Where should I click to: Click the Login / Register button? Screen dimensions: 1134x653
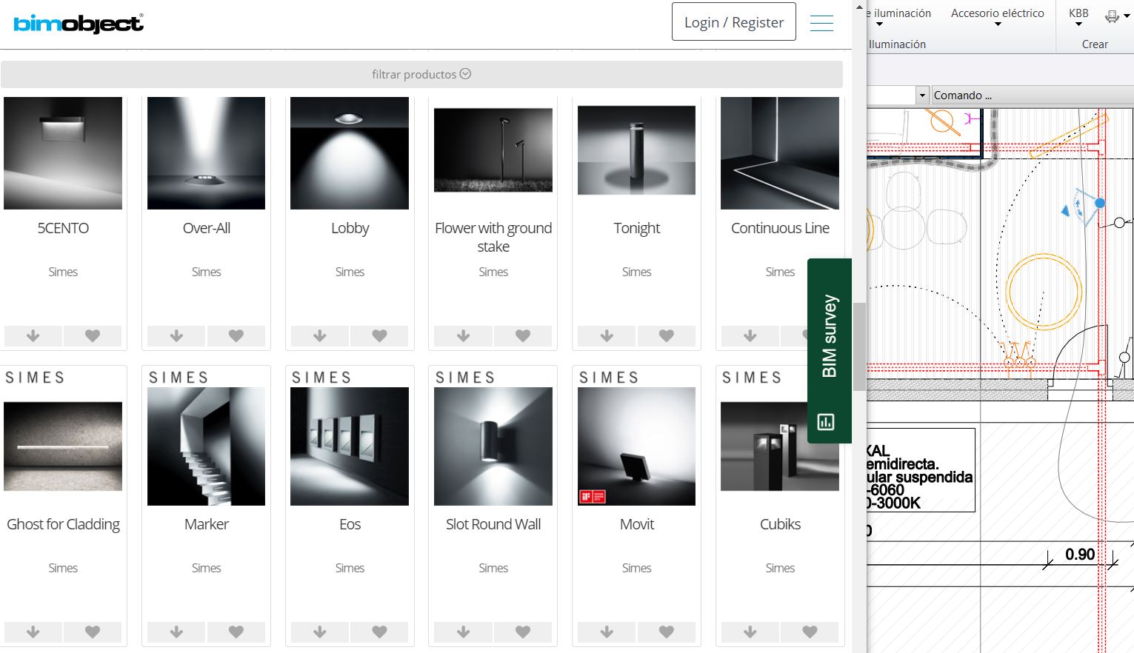click(733, 22)
